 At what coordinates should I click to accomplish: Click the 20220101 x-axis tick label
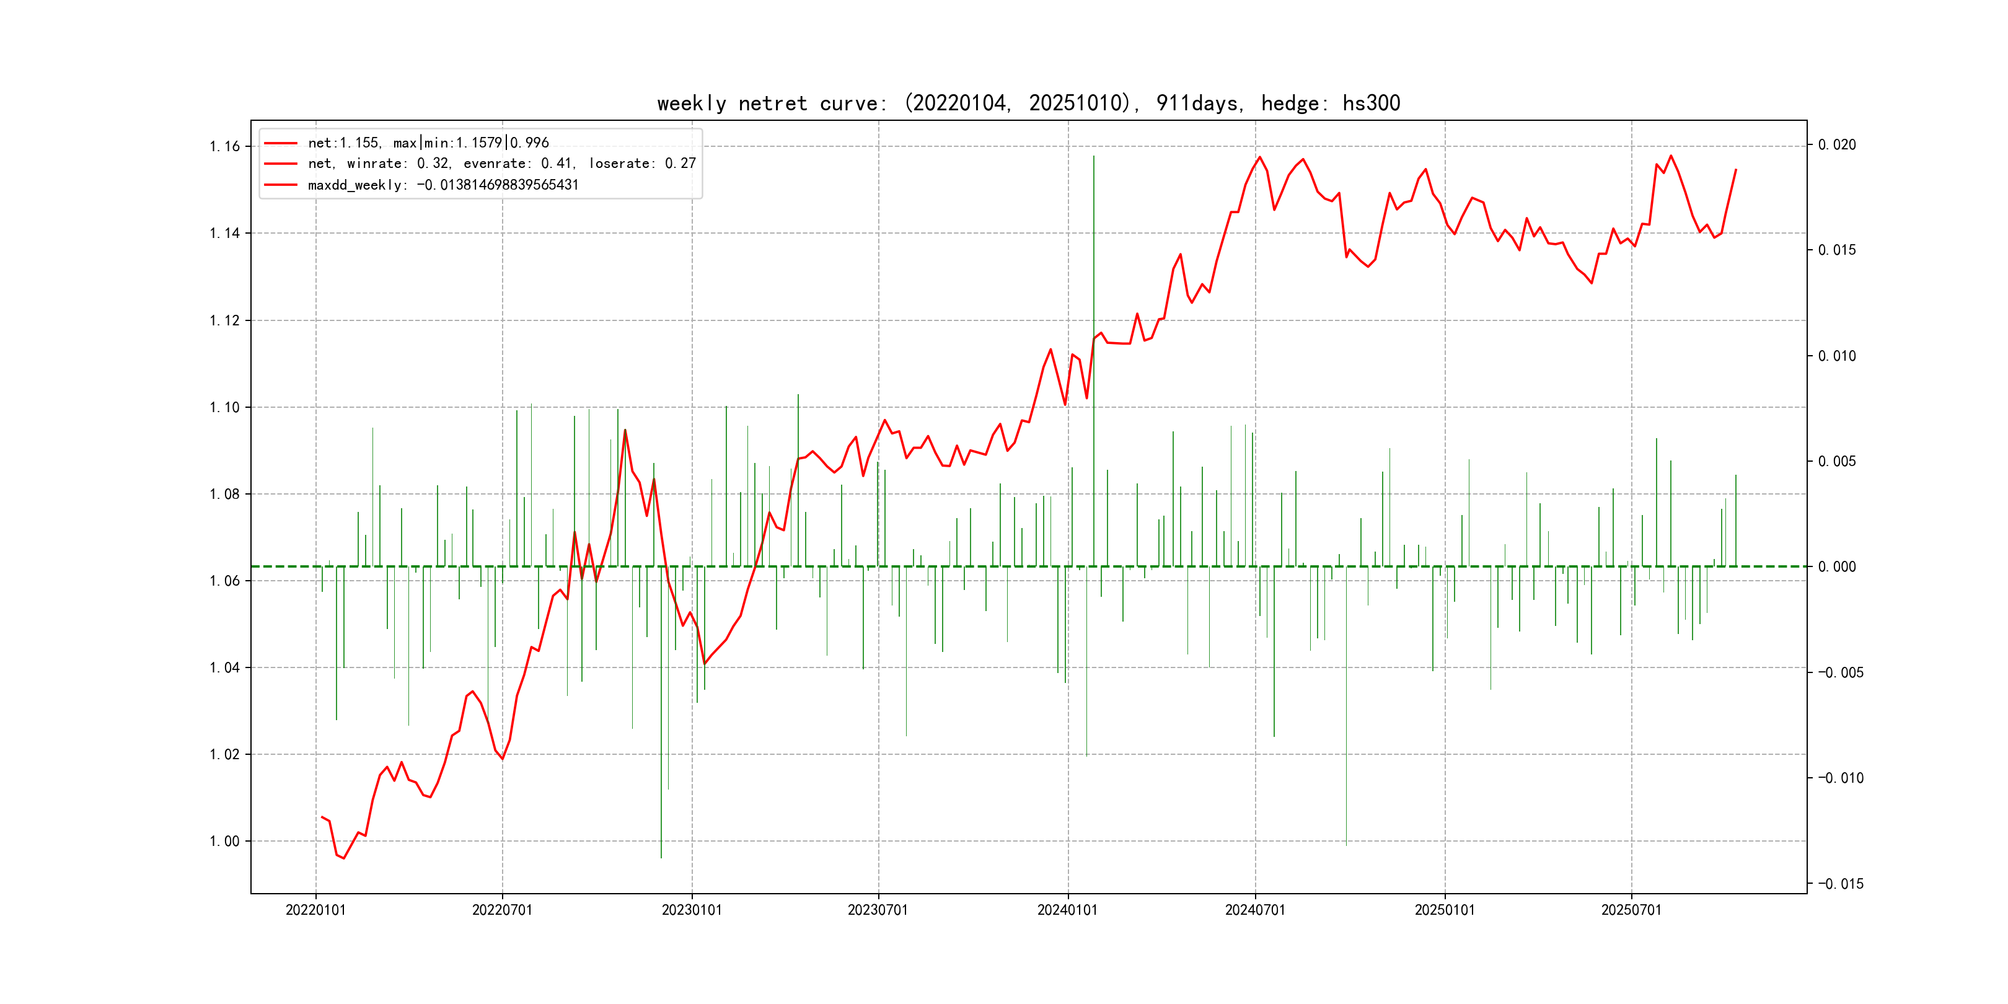(315, 910)
